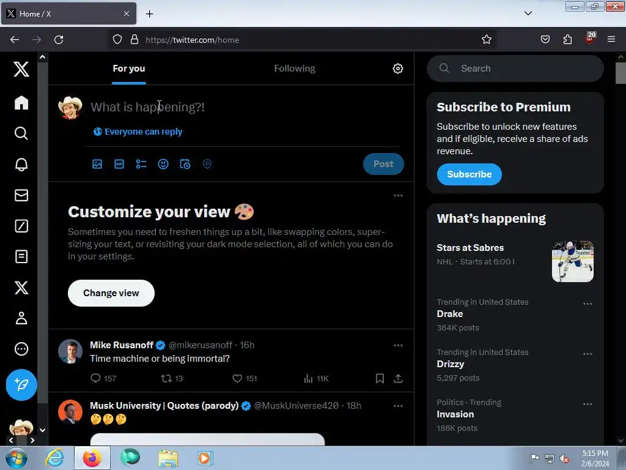Add media image icon in composer
Image resolution: width=626 pixels, height=470 pixels.
(97, 164)
